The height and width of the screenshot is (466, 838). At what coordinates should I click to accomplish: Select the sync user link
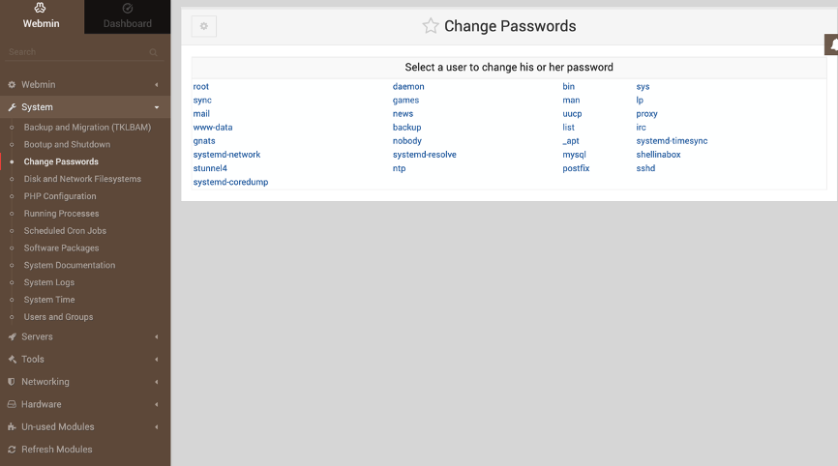[202, 101]
